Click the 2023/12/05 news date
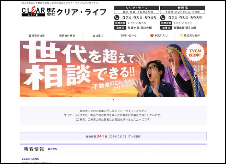226x164 pixels. coord(30,159)
